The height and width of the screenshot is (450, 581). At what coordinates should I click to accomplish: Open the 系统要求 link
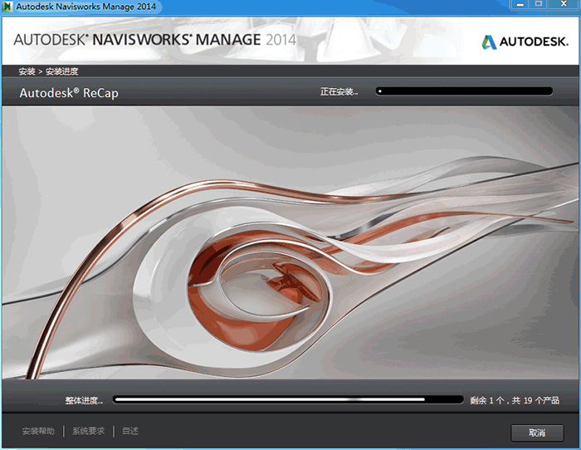tap(88, 431)
